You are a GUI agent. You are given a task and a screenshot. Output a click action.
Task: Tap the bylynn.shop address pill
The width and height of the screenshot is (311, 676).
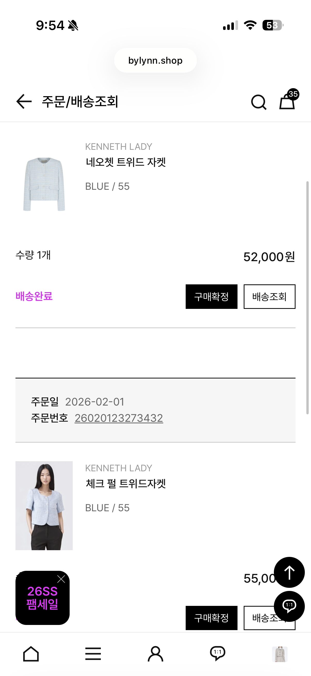coord(155,60)
